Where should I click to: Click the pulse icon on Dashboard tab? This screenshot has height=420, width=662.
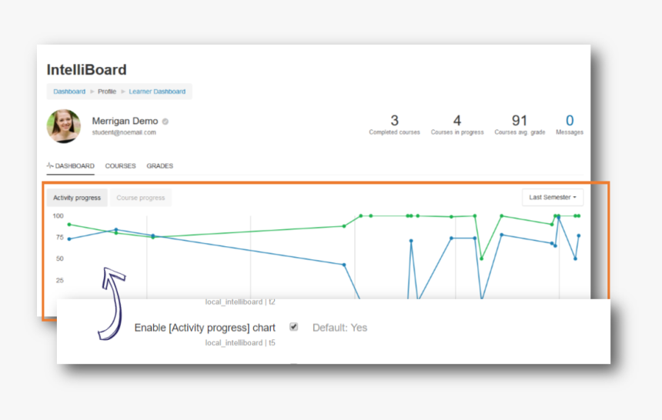[x=50, y=165]
